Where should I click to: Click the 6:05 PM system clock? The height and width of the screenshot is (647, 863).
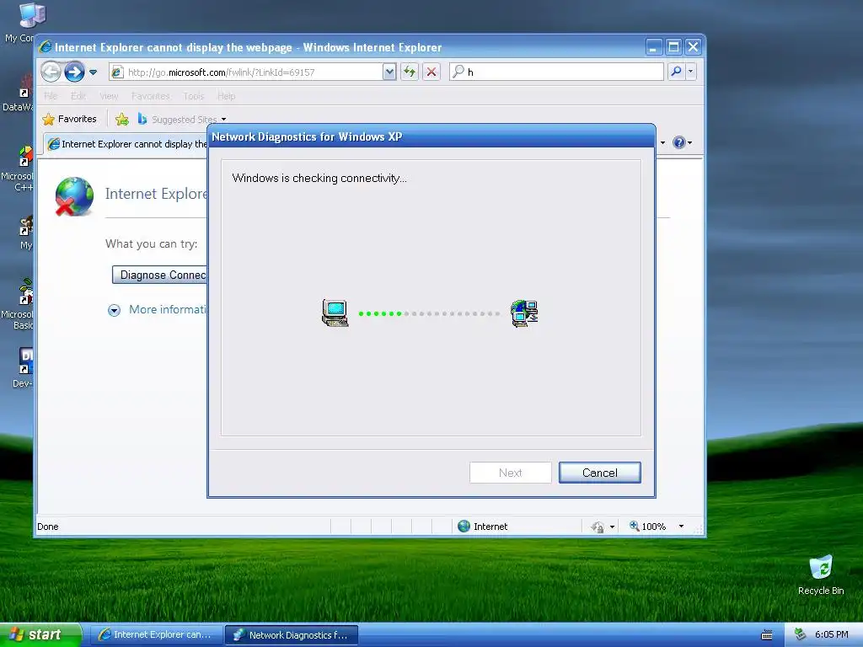pyautogui.click(x=831, y=634)
